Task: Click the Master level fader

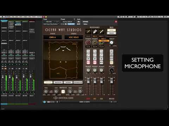Action: tap(112, 80)
